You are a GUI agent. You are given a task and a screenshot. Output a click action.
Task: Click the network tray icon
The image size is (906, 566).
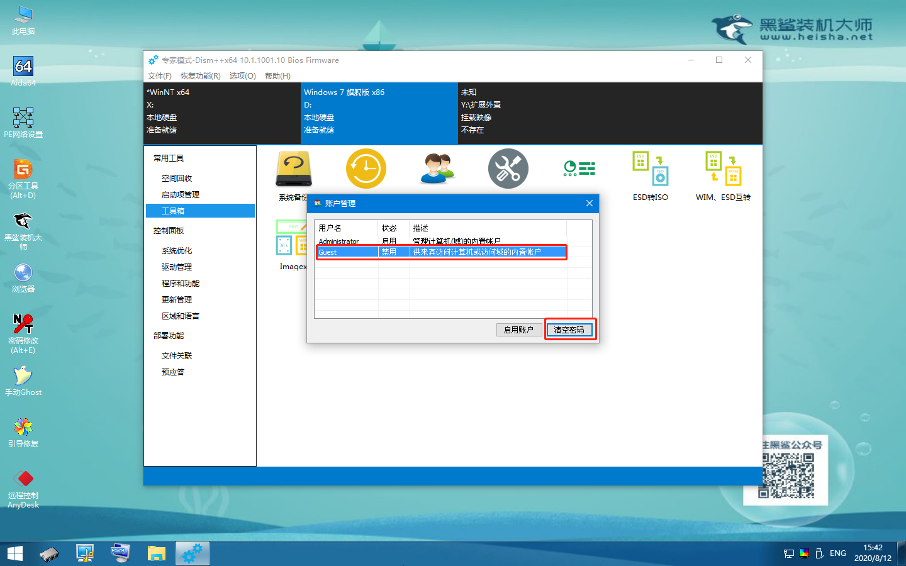pos(788,553)
